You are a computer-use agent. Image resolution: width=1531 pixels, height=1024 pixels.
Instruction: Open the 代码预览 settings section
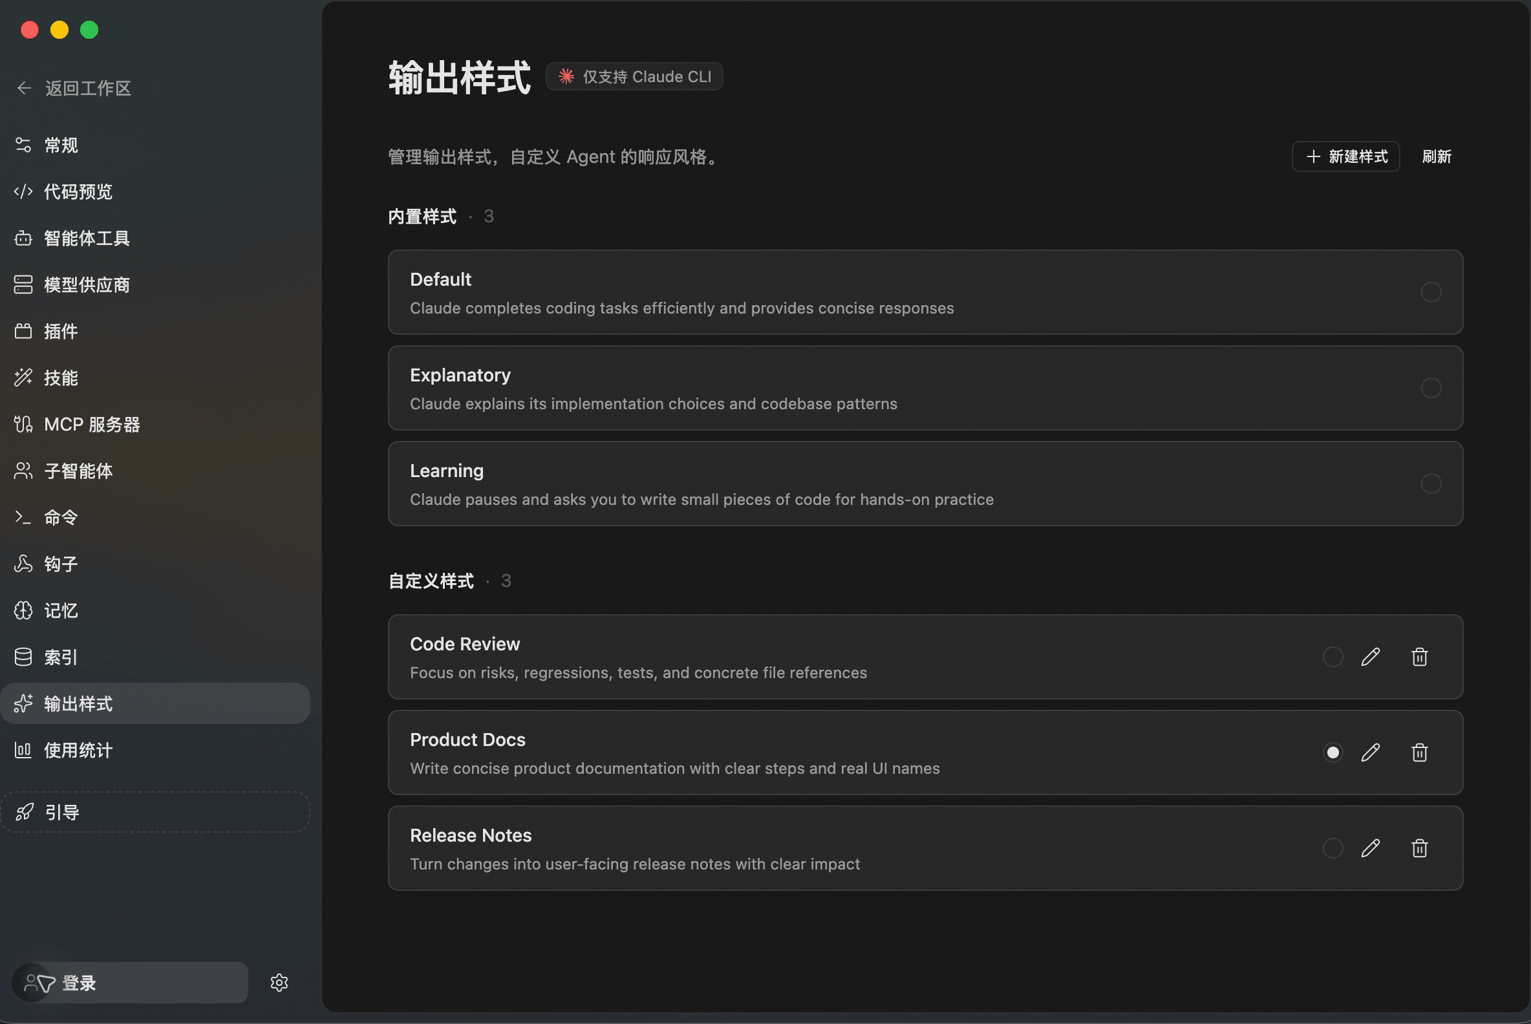pos(155,191)
